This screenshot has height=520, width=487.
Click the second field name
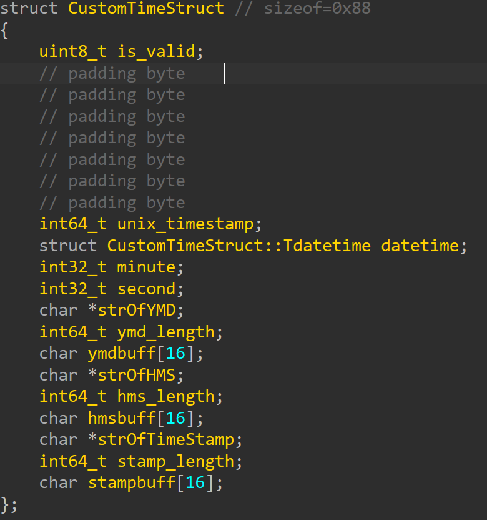[x=145, y=289]
